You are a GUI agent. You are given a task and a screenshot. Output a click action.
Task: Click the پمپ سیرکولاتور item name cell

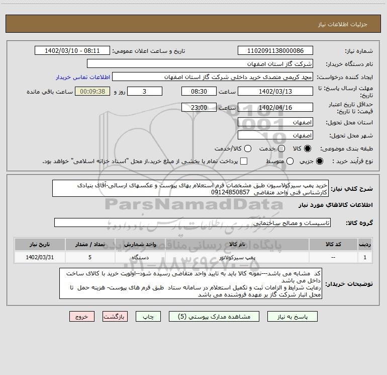click(x=237, y=257)
